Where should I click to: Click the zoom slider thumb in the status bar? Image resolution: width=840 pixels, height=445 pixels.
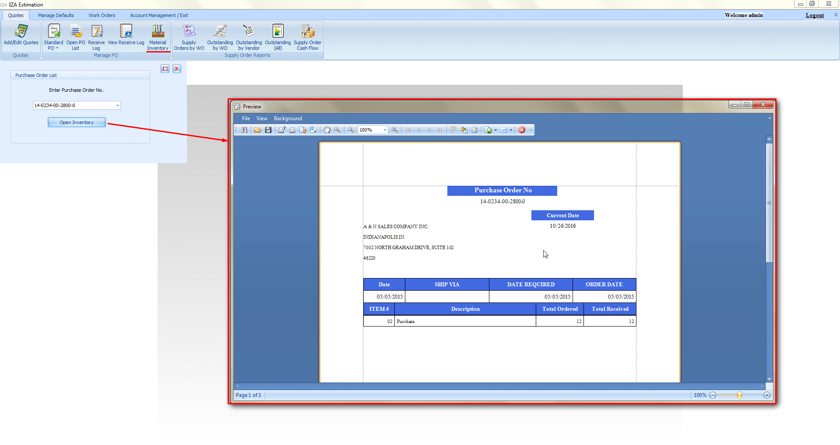tap(739, 395)
